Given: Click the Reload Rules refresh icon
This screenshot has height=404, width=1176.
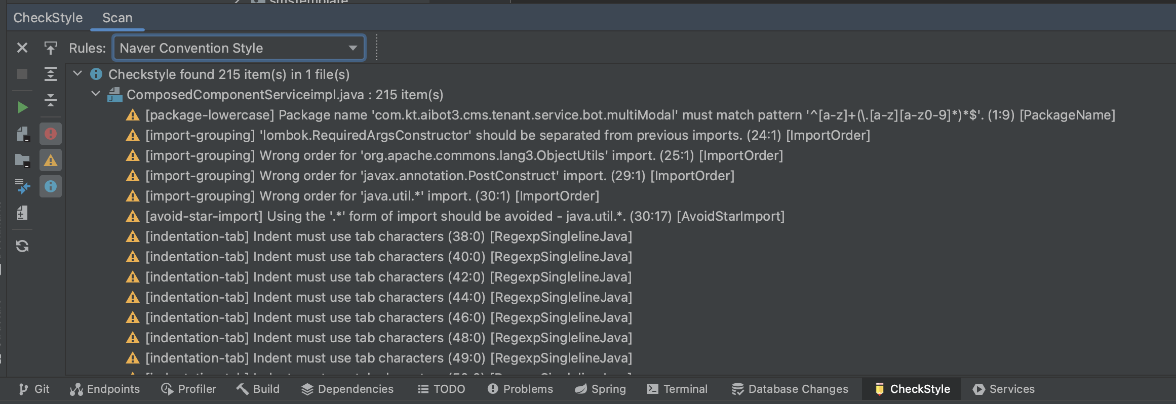Looking at the screenshot, I should [x=22, y=246].
